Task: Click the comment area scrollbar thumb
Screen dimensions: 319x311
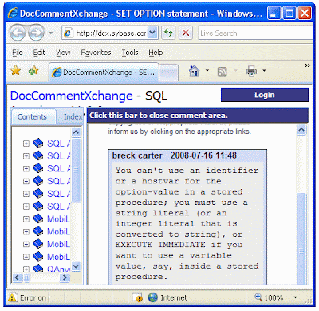Action: point(301,238)
